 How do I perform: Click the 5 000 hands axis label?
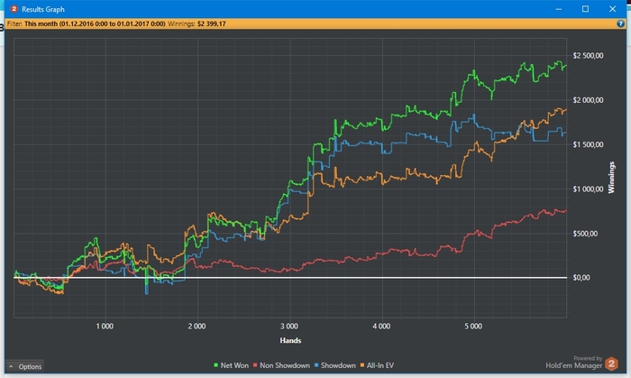[473, 326]
